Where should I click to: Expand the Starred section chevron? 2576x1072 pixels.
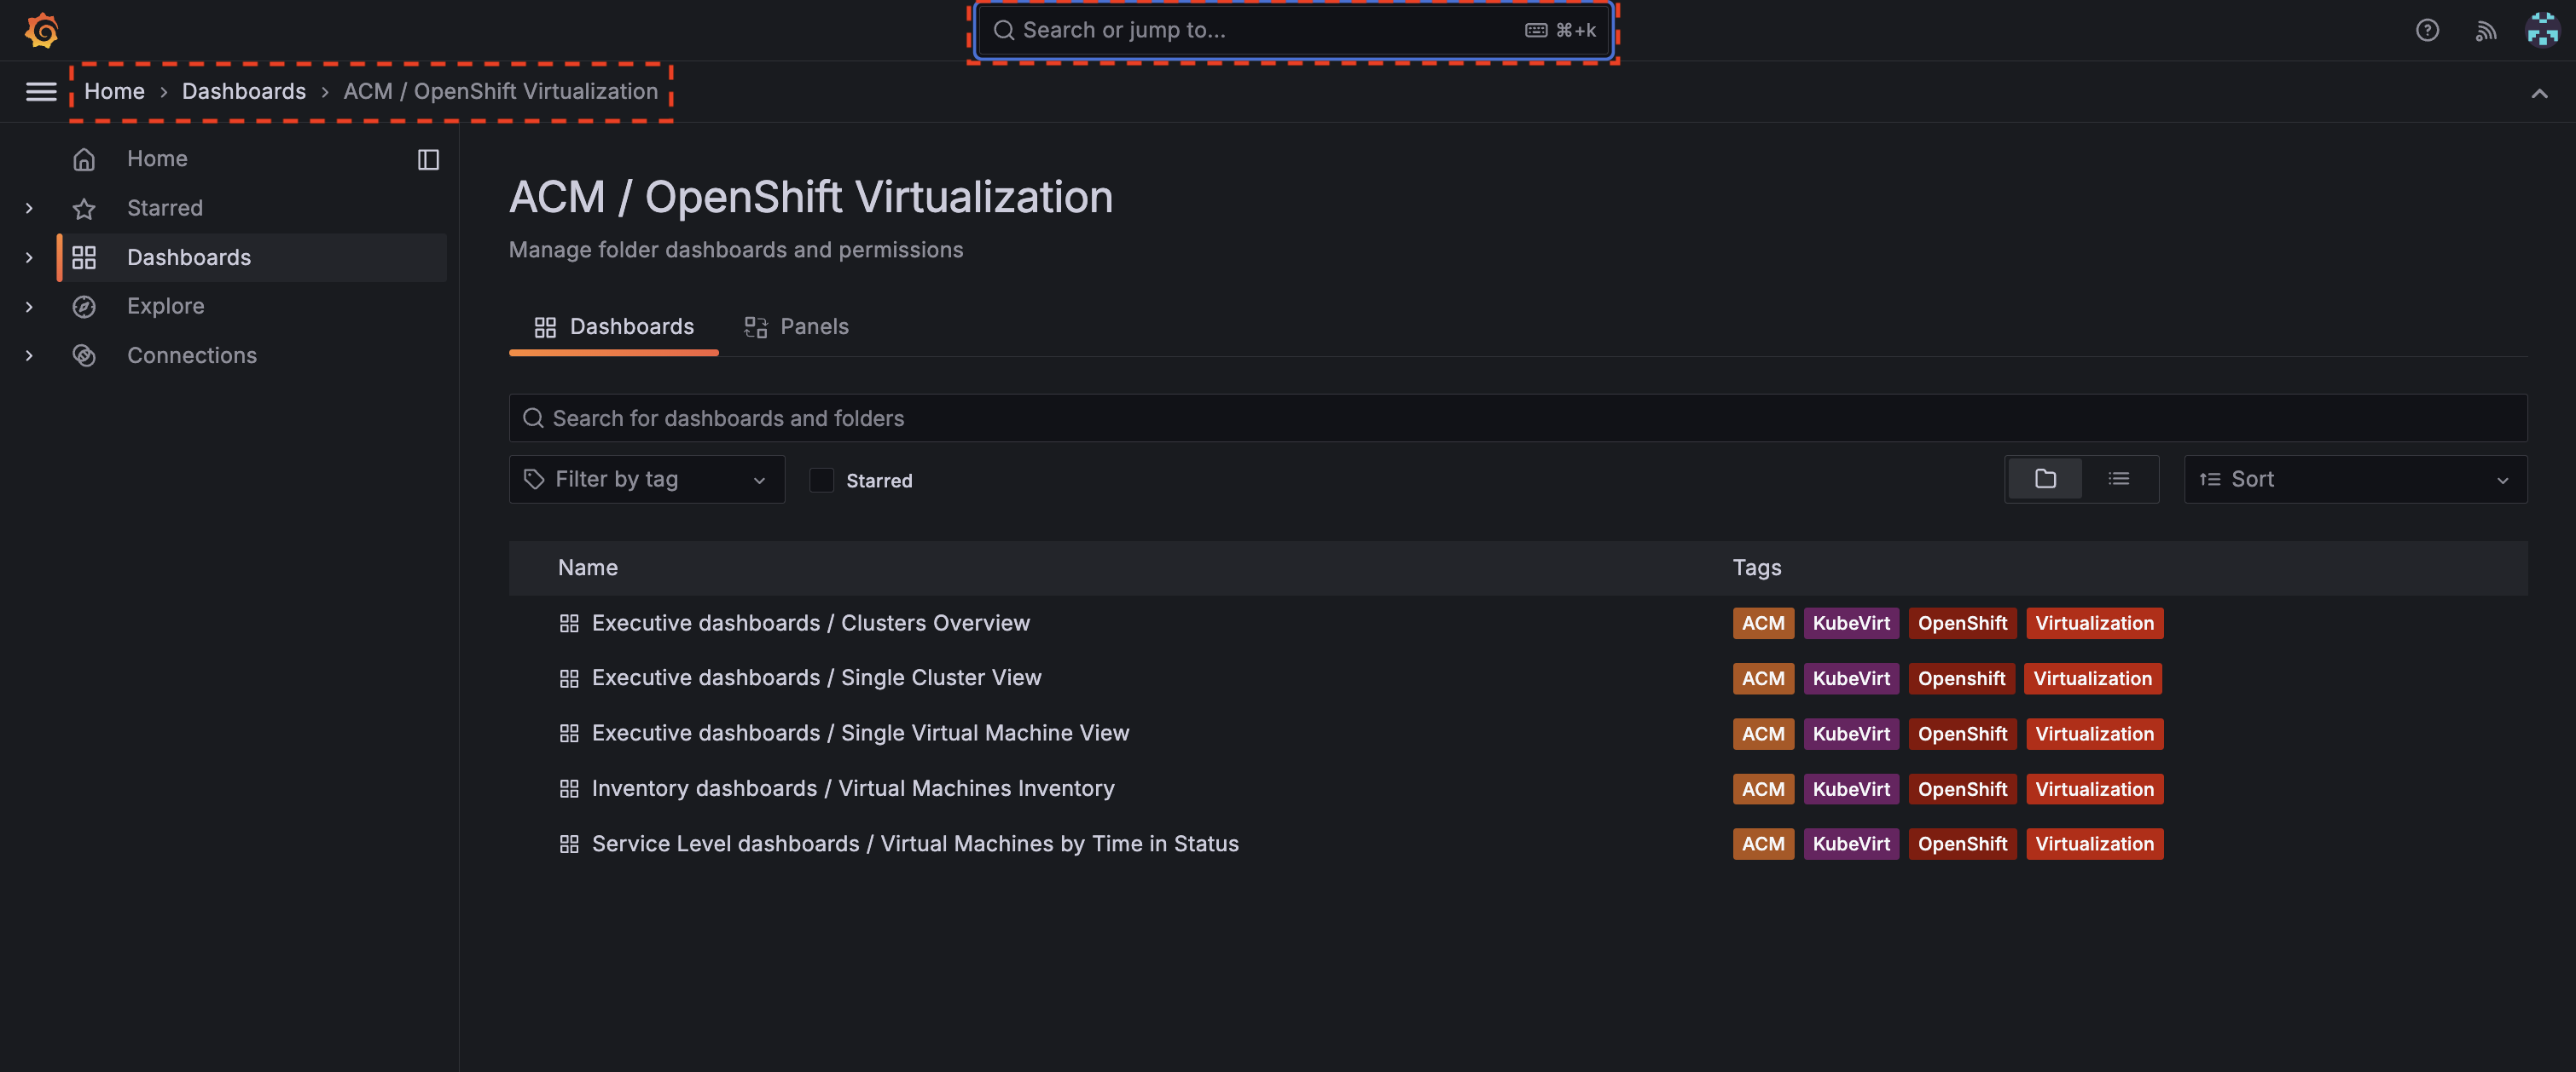tap(29, 208)
